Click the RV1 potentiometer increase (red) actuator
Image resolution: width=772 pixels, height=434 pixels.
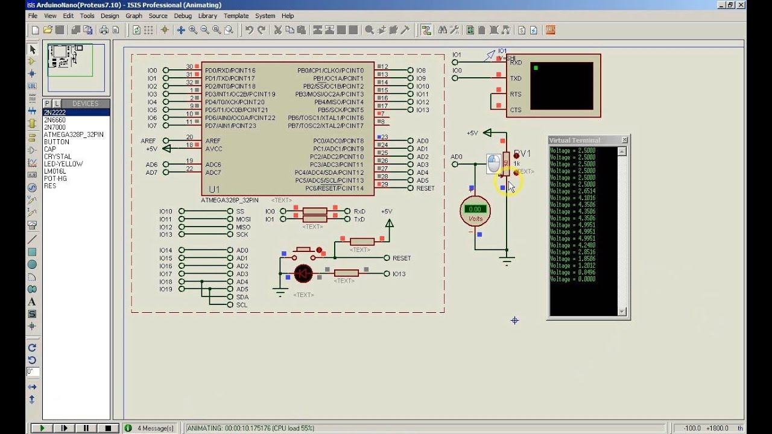[x=516, y=156]
